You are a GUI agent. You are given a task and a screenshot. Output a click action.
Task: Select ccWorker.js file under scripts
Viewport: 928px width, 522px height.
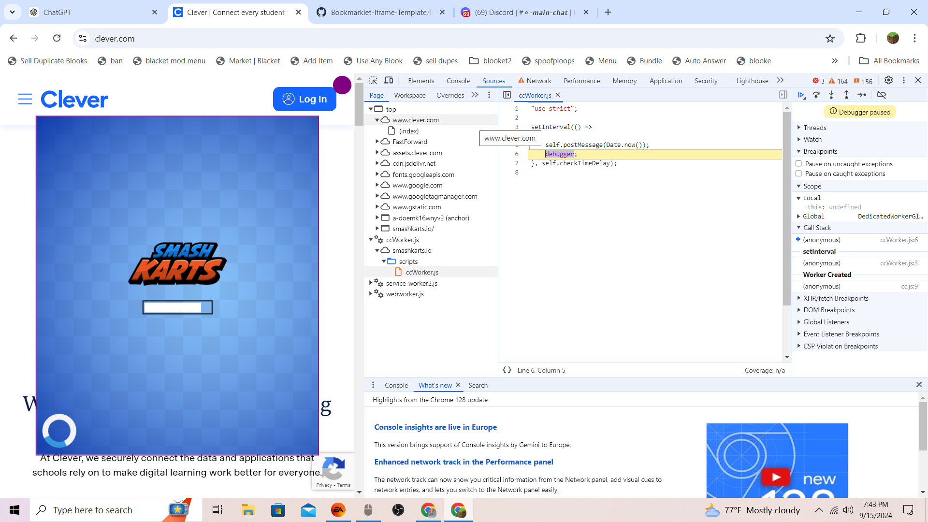[x=421, y=272]
